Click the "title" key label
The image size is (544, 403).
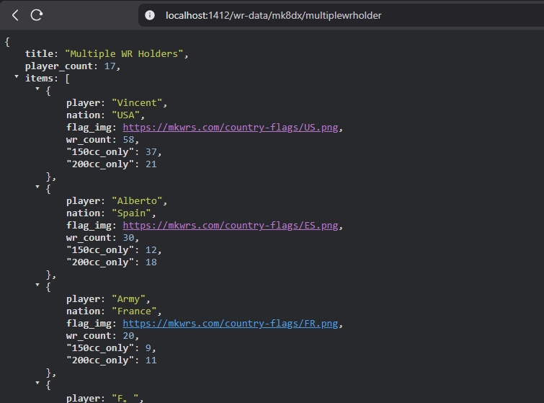click(39, 54)
